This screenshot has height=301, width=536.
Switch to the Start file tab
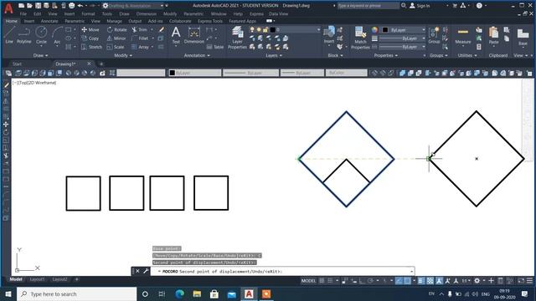tap(17, 64)
